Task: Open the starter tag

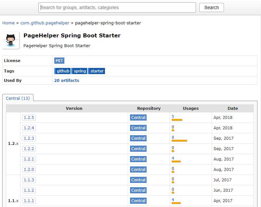Action: (97, 71)
